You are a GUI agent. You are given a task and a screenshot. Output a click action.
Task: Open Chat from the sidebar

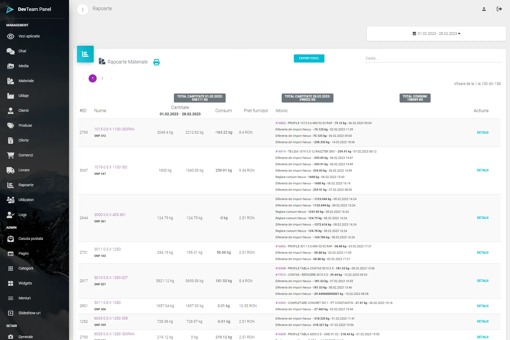pyautogui.click(x=22, y=51)
